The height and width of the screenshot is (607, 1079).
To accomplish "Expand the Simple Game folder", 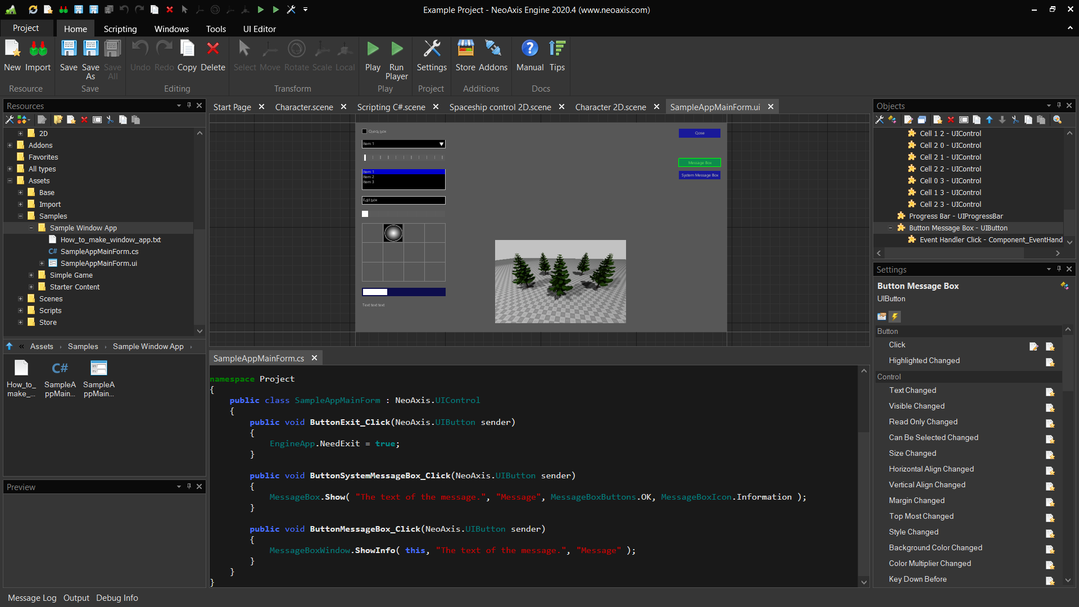I will click(x=31, y=275).
